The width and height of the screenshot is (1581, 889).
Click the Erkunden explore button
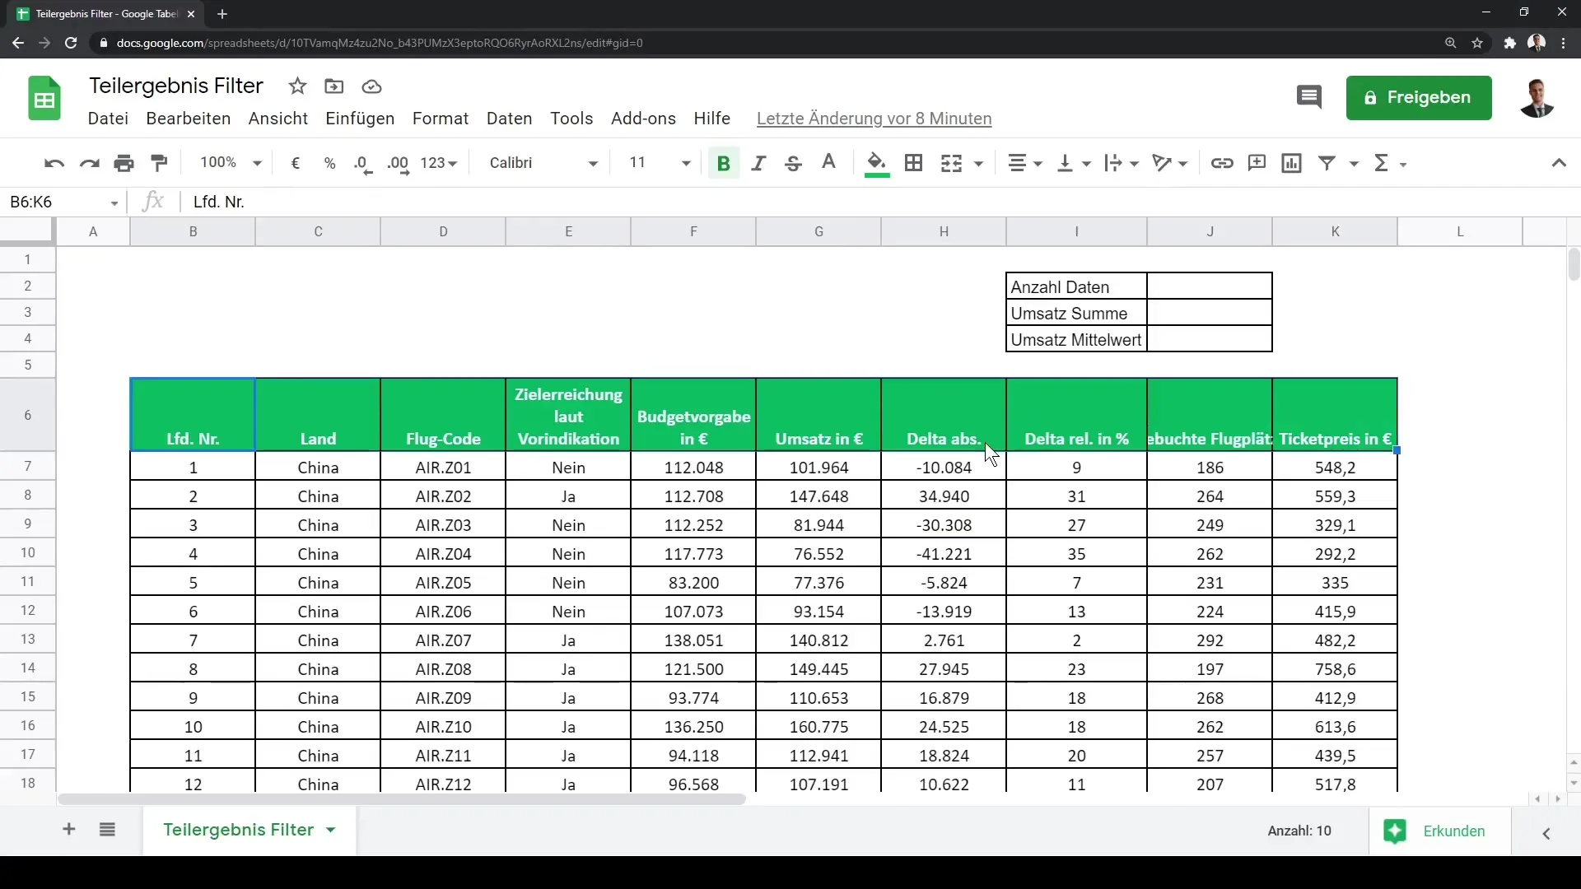point(1439,831)
